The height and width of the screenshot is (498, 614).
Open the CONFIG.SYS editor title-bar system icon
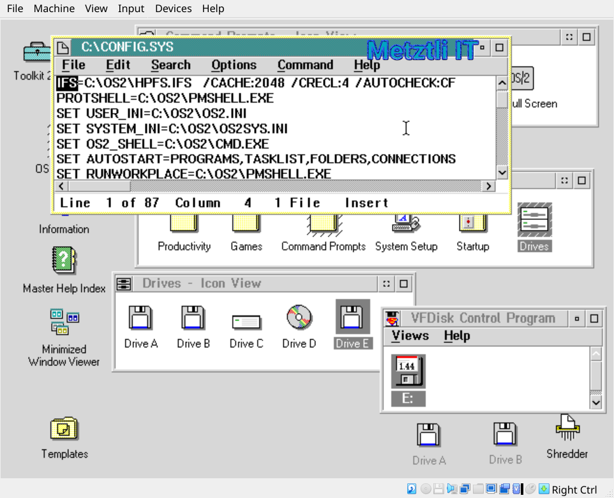[63, 47]
